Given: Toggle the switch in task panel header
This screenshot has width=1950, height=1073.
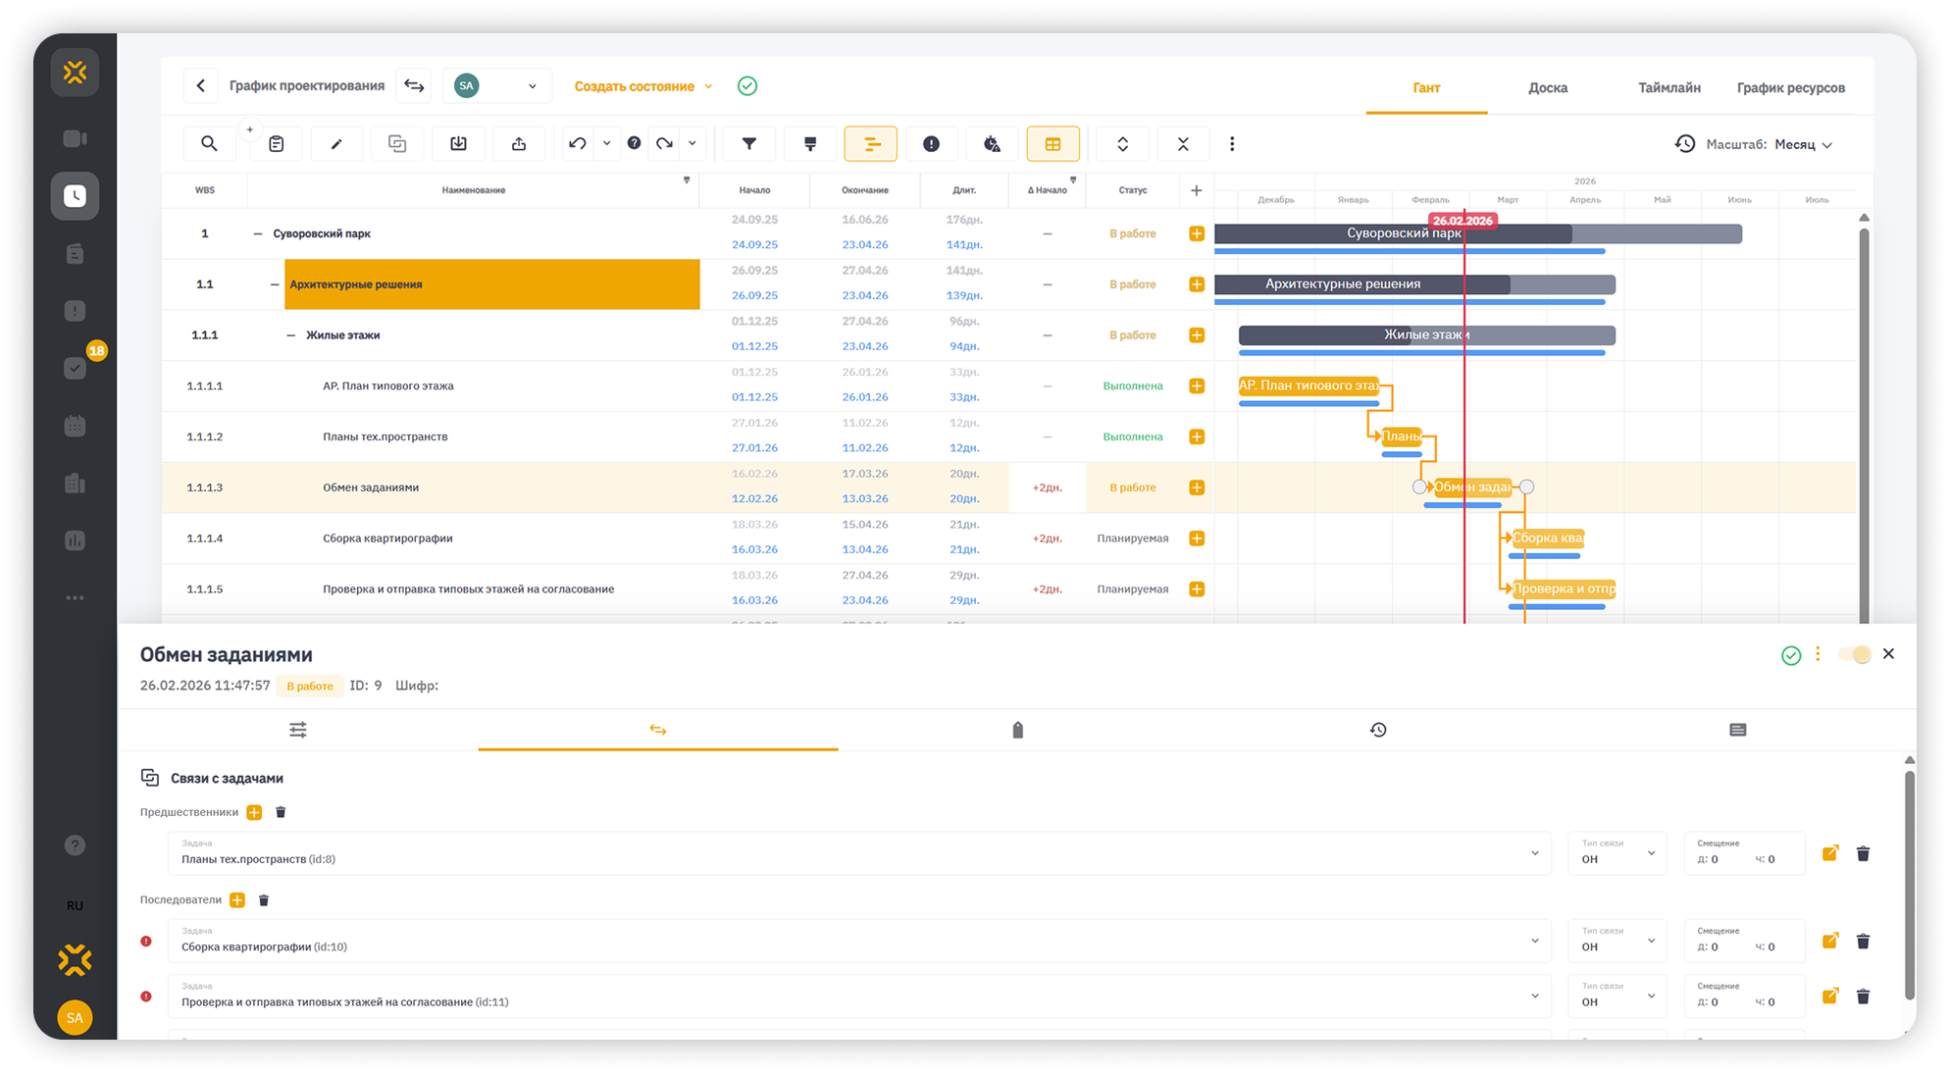Looking at the screenshot, I should coord(1855,654).
